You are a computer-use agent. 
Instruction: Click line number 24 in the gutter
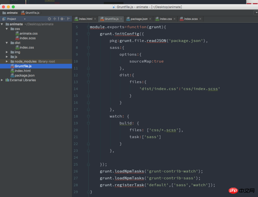(76, 158)
